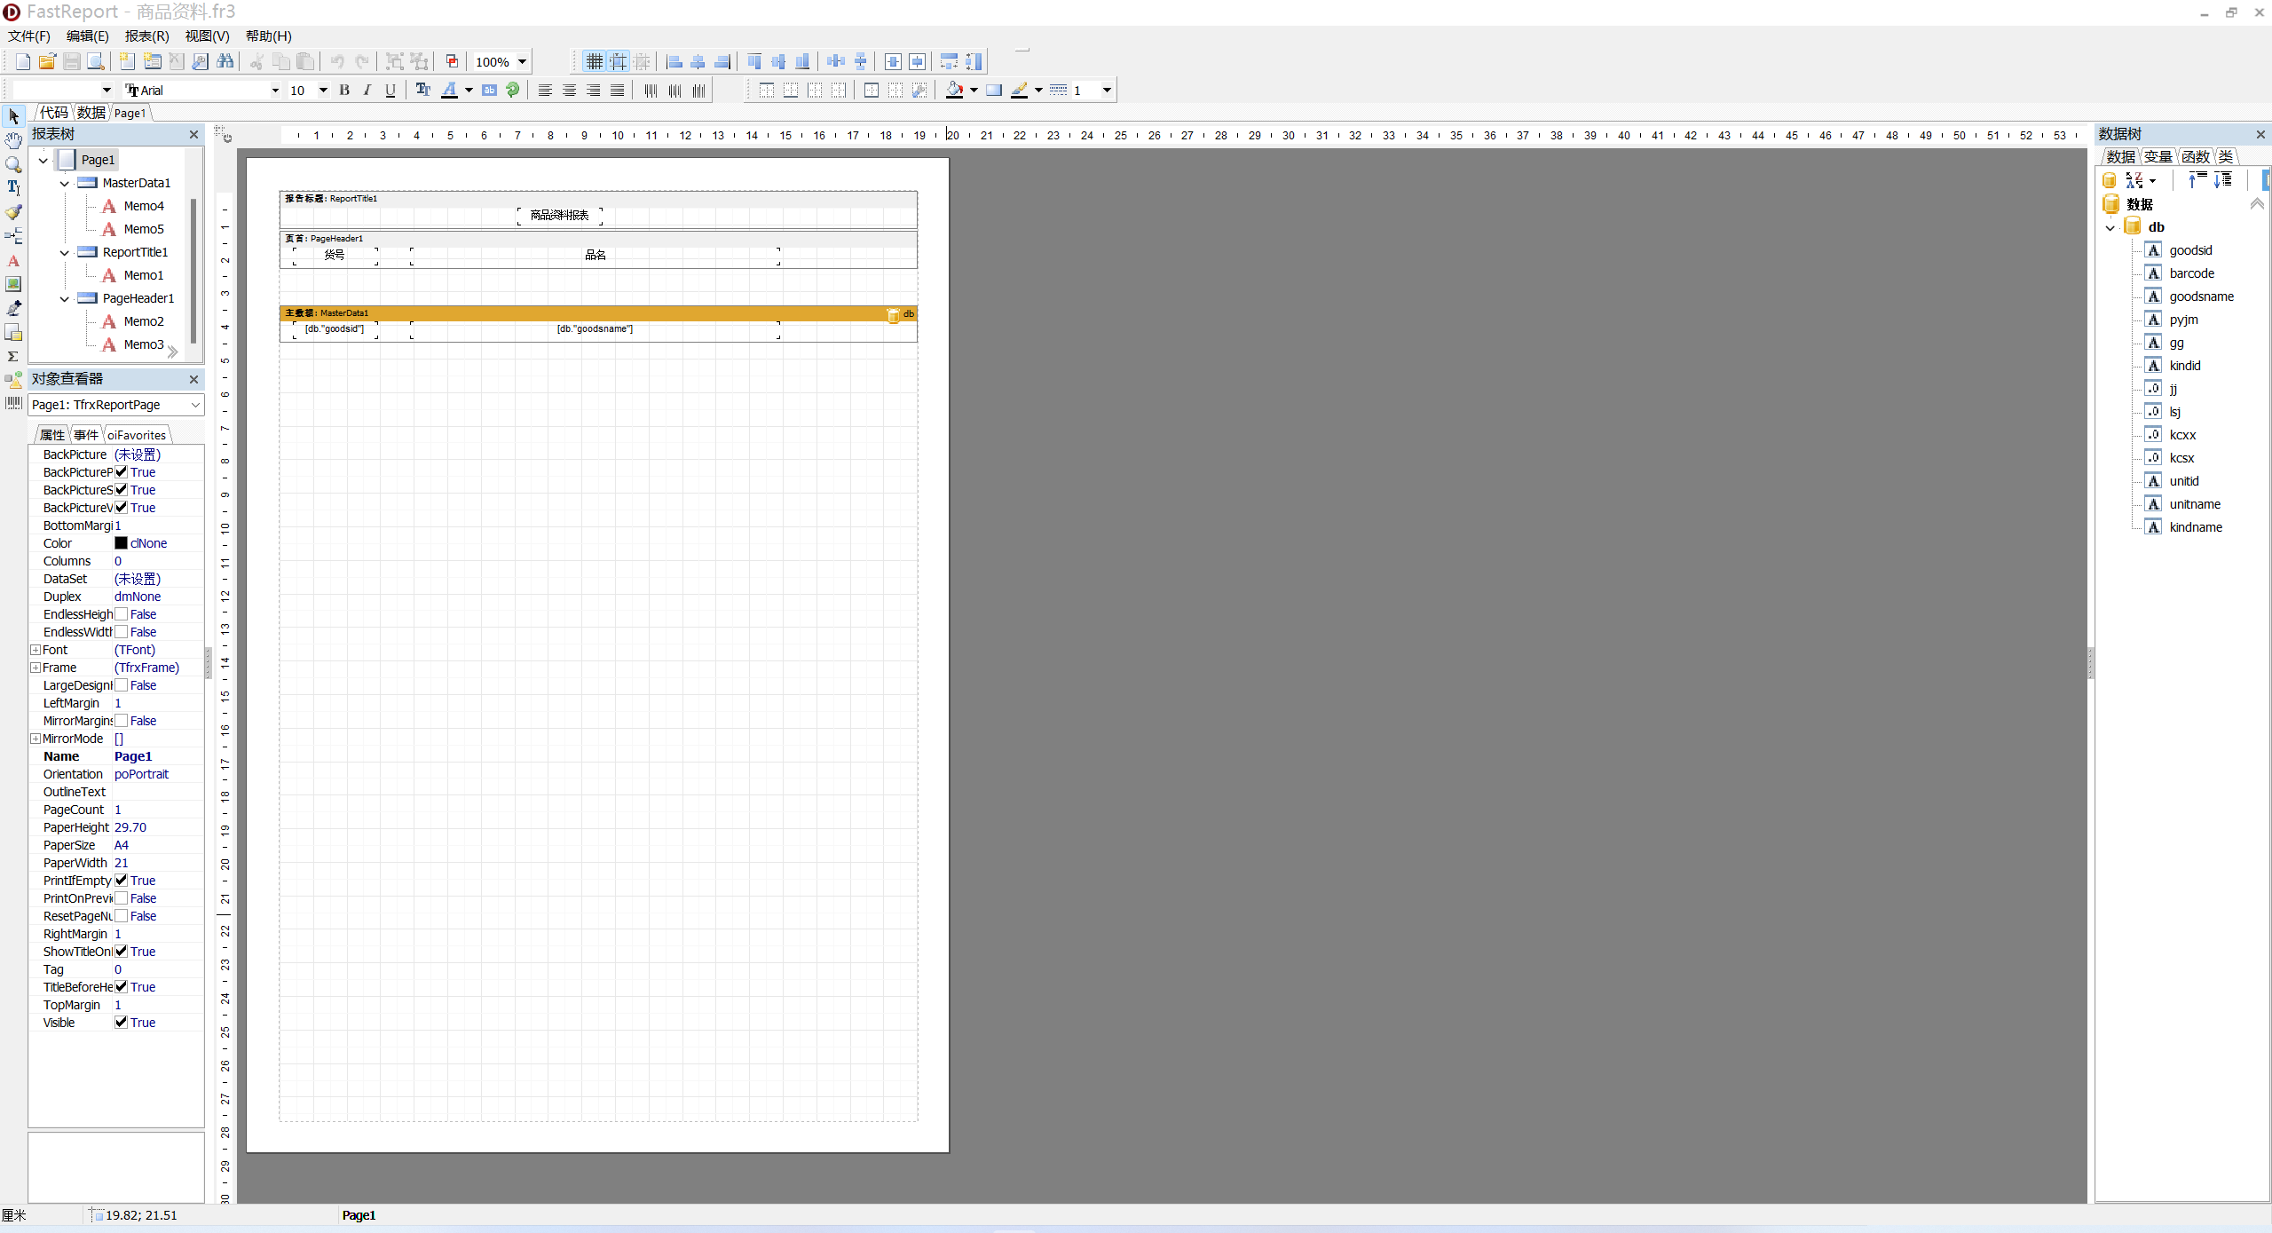Select goodsname field in data tree
2272x1233 pixels.
(x=2201, y=296)
